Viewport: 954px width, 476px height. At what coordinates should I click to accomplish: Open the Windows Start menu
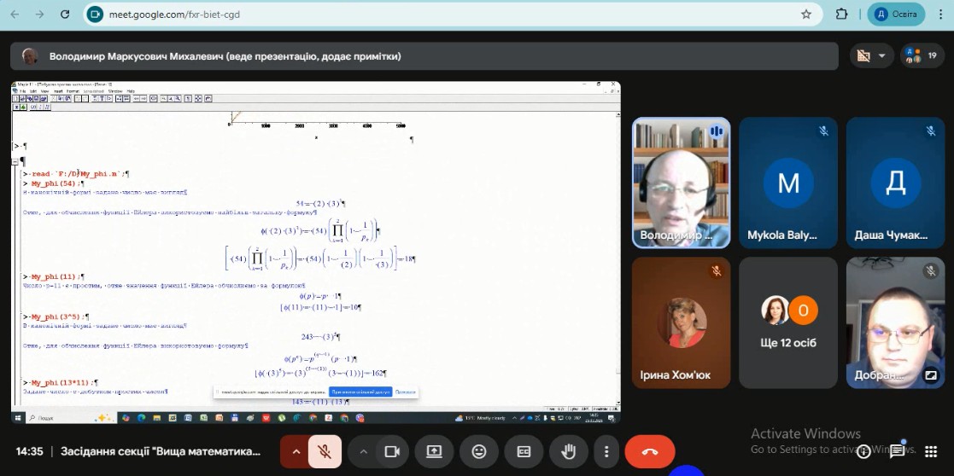pyautogui.click(x=17, y=418)
